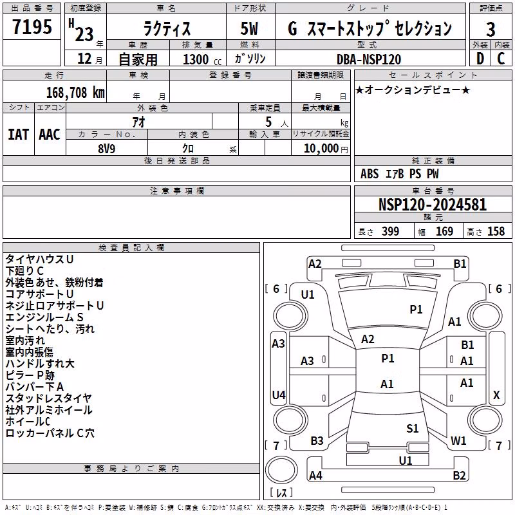
Task: Click the note 外装色あせ、鉄粉付着
Action: tap(54, 282)
